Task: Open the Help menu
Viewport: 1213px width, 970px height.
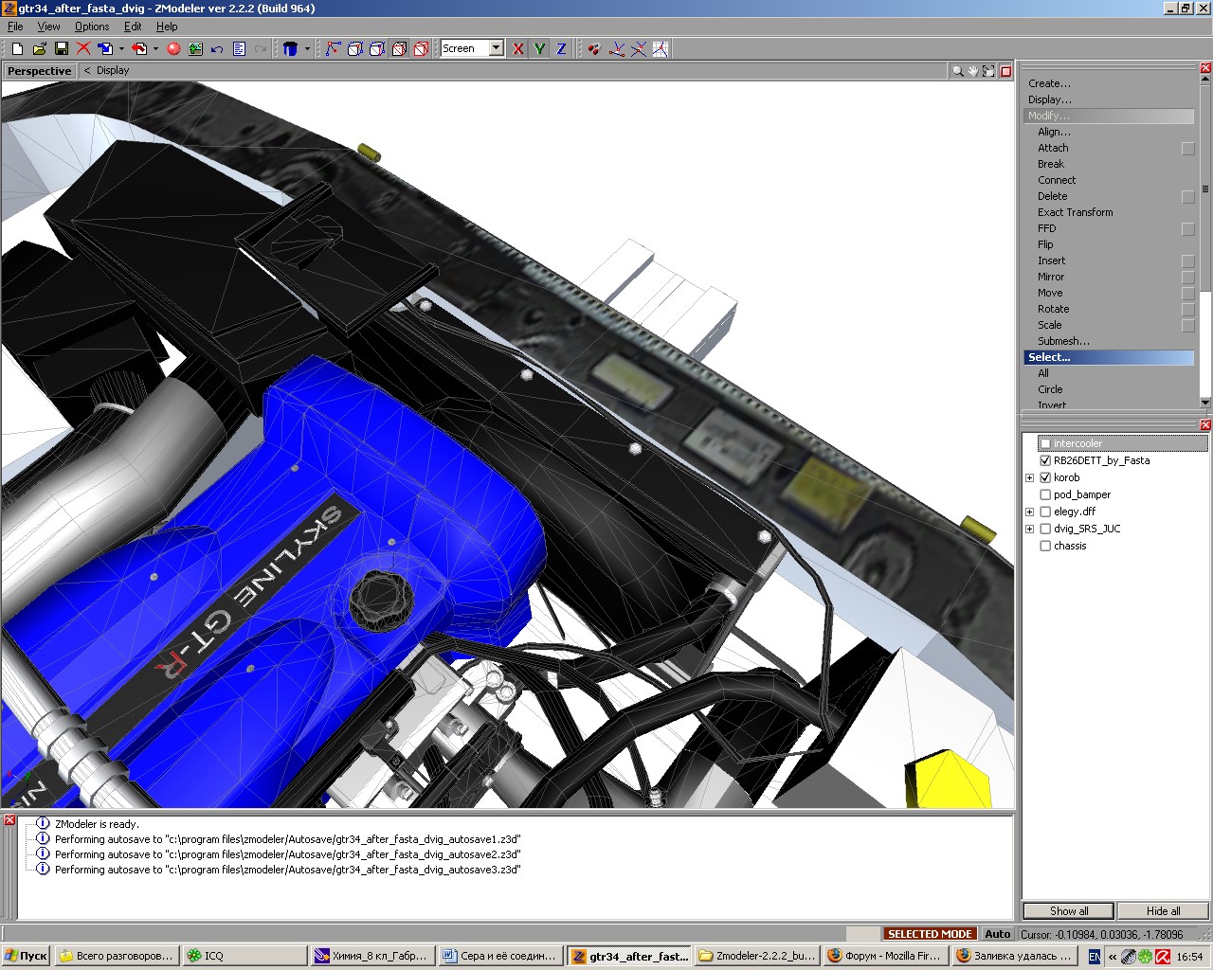Action: tap(167, 27)
